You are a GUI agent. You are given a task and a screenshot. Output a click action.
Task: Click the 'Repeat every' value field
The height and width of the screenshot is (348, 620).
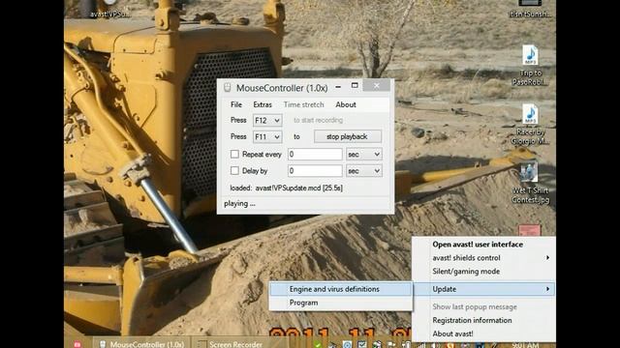coord(315,155)
